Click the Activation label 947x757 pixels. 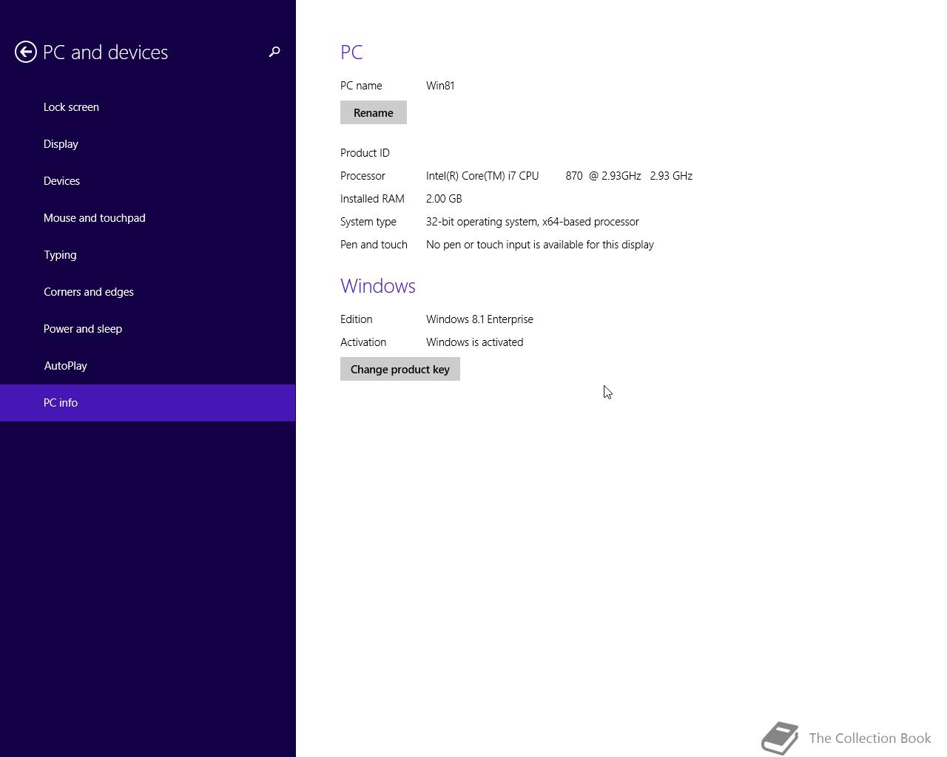pyautogui.click(x=363, y=342)
